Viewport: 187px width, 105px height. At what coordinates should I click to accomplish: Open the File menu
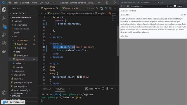[x=9, y=3]
